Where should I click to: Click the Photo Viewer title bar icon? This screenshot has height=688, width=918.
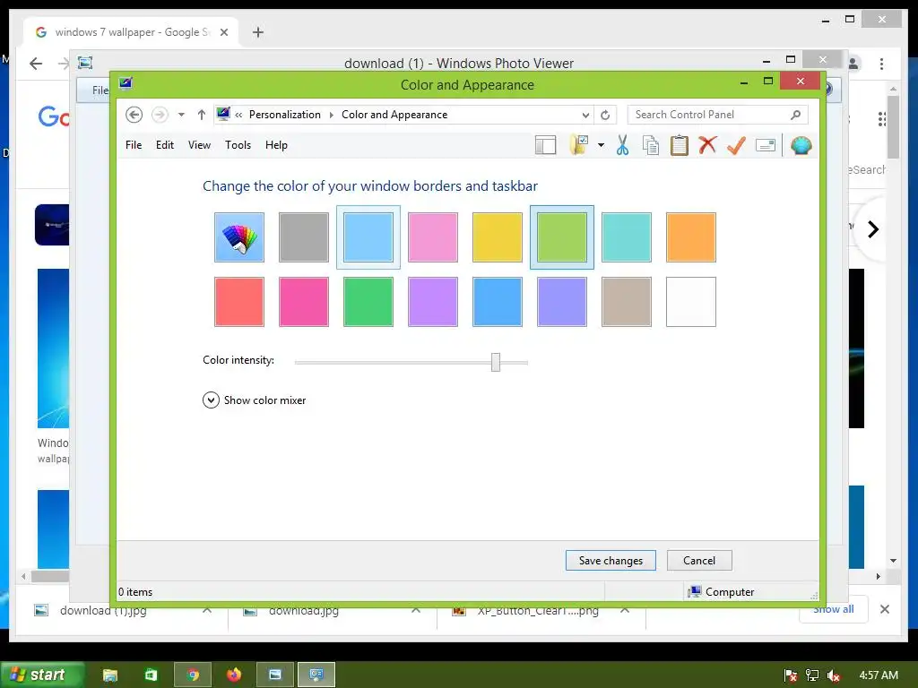(85, 63)
